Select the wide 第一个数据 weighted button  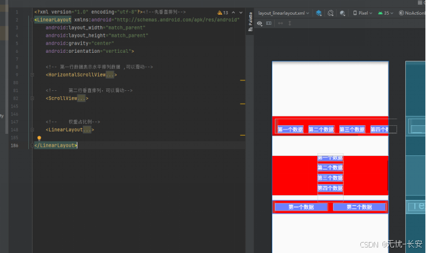click(301, 207)
